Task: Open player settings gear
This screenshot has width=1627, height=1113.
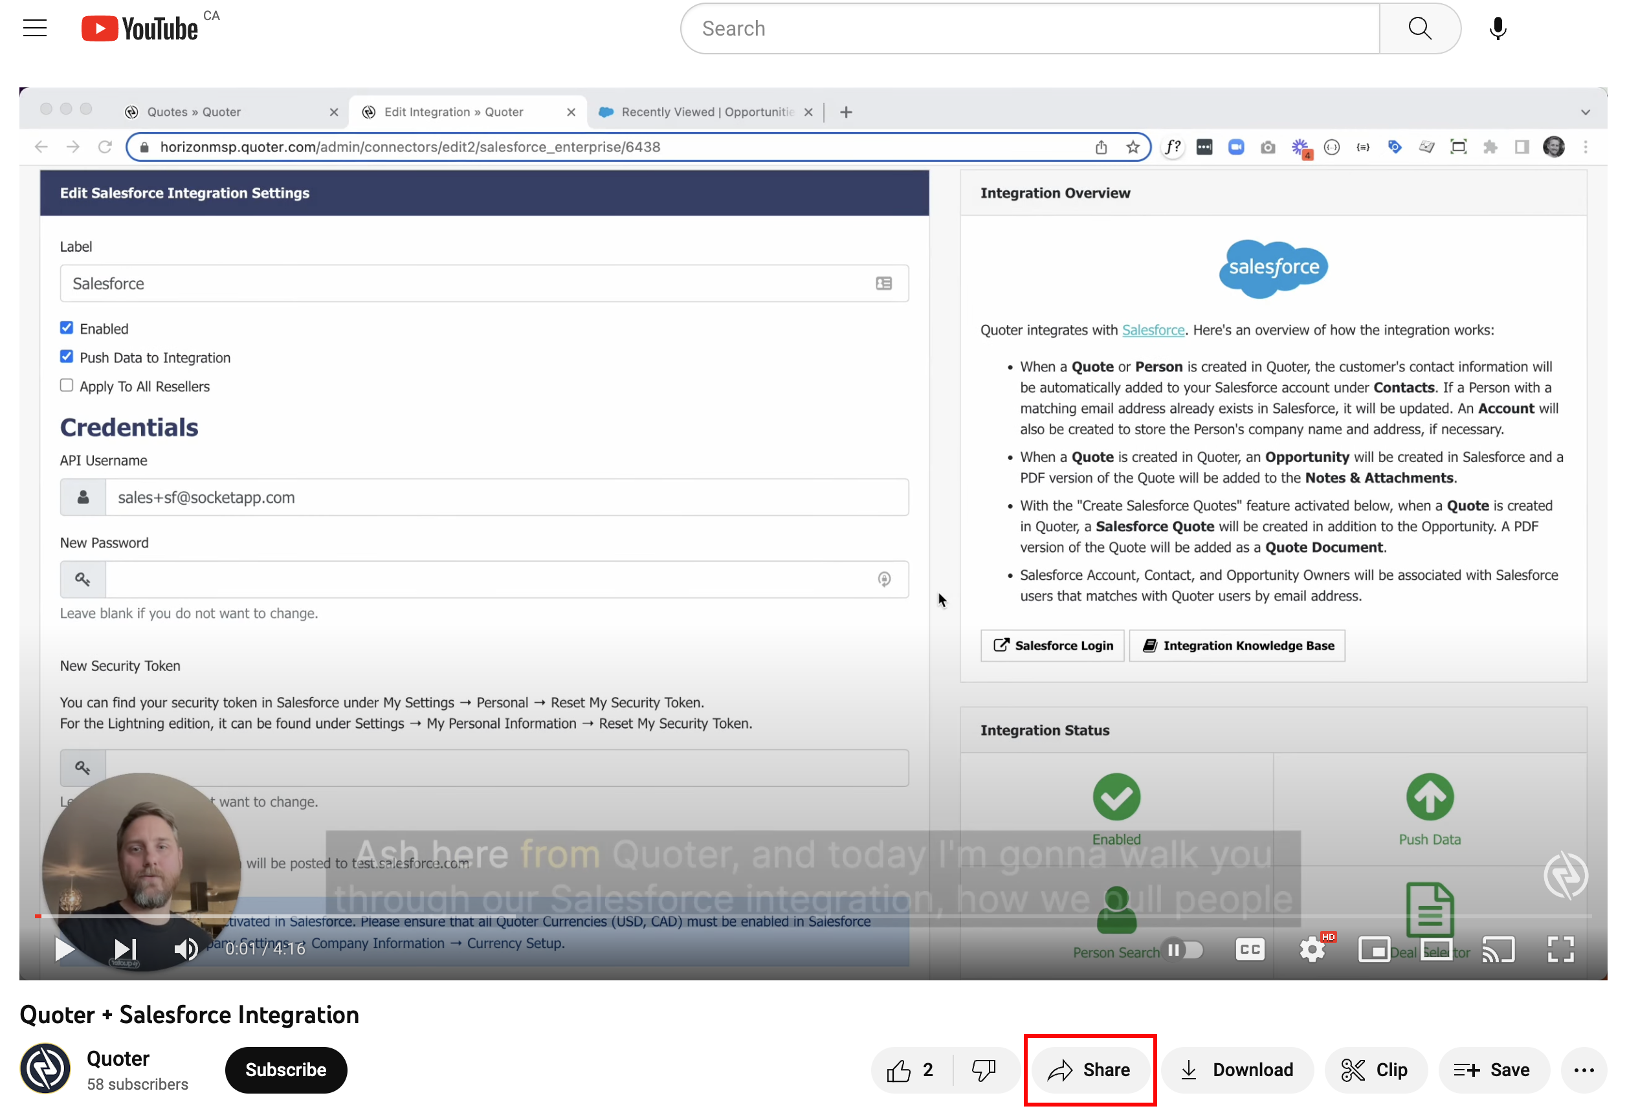Action: click(x=1312, y=950)
